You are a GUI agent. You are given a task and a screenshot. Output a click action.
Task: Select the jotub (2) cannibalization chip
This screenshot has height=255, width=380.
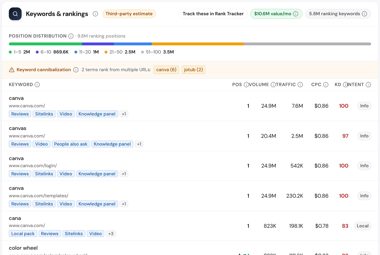coord(193,70)
